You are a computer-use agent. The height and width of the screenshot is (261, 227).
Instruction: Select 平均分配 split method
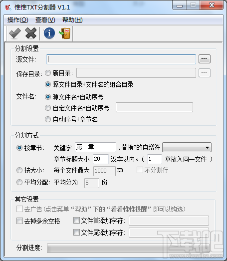tap(19, 182)
